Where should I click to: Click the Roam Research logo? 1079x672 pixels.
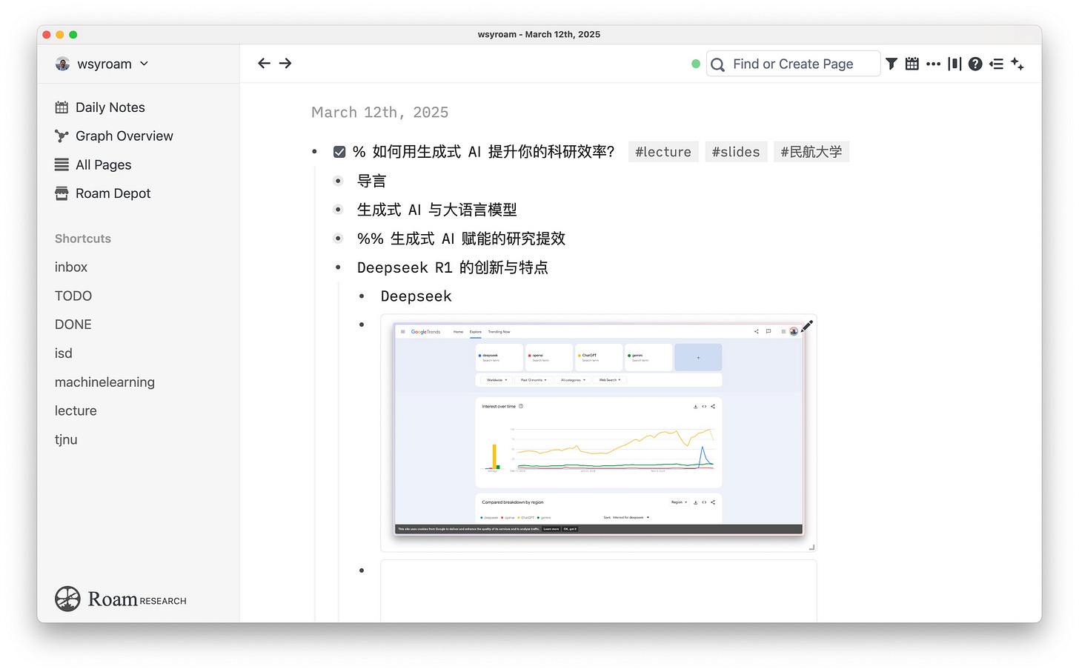tap(121, 599)
